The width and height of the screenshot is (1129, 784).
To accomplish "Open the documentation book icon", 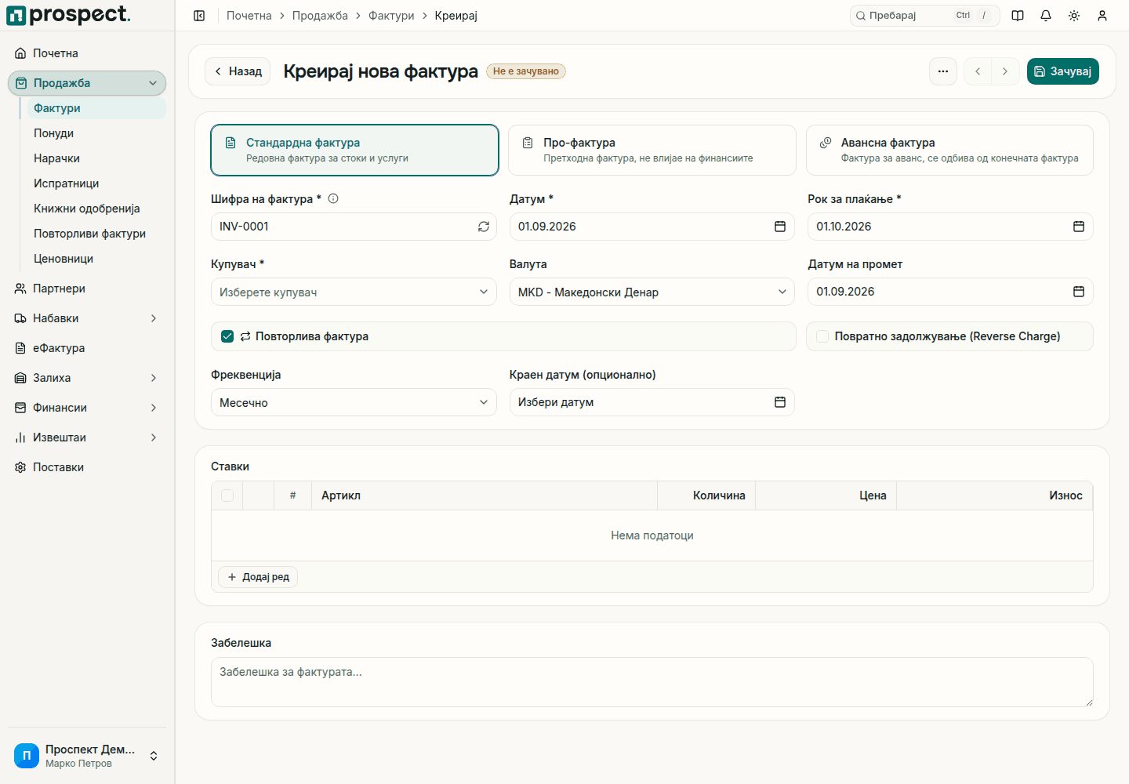I will (x=1018, y=16).
